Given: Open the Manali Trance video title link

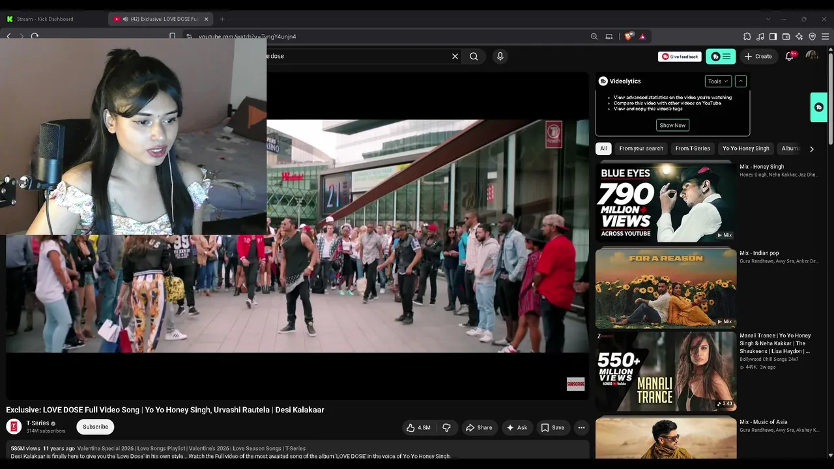Looking at the screenshot, I should pos(775,343).
